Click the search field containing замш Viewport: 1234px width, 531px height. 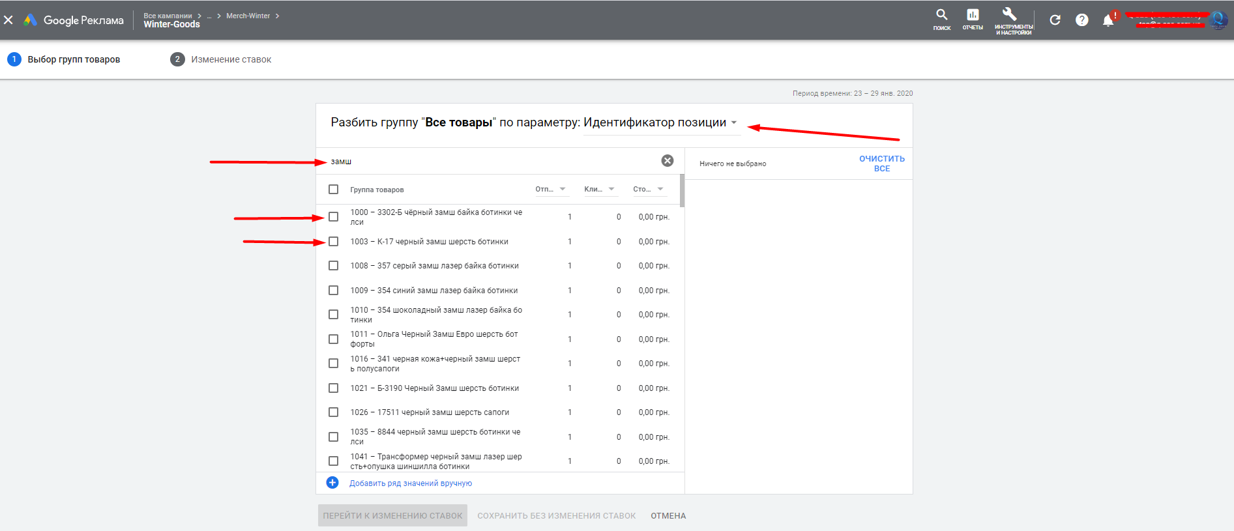coord(489,162)
